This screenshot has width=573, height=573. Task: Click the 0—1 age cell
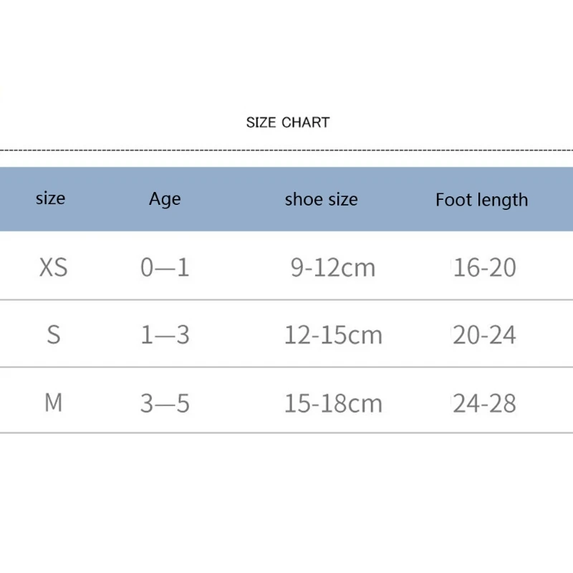click(x=165, y=268)
